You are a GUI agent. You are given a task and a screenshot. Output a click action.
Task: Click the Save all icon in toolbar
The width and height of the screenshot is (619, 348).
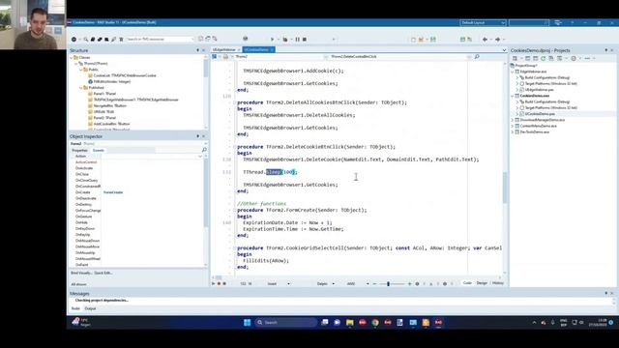point(433,39)
